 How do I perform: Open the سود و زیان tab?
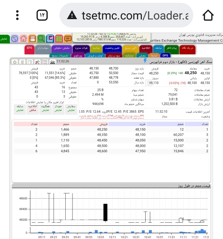click(x=114, y=56)
